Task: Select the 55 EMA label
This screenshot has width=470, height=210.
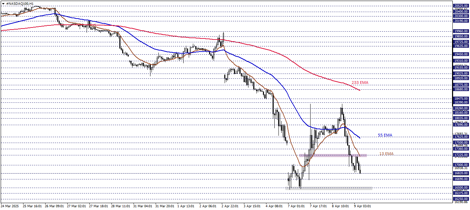Action: [x=385, y=135]
